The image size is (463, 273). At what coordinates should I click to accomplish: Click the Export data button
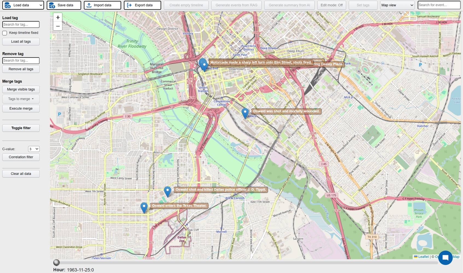[142, 5]
